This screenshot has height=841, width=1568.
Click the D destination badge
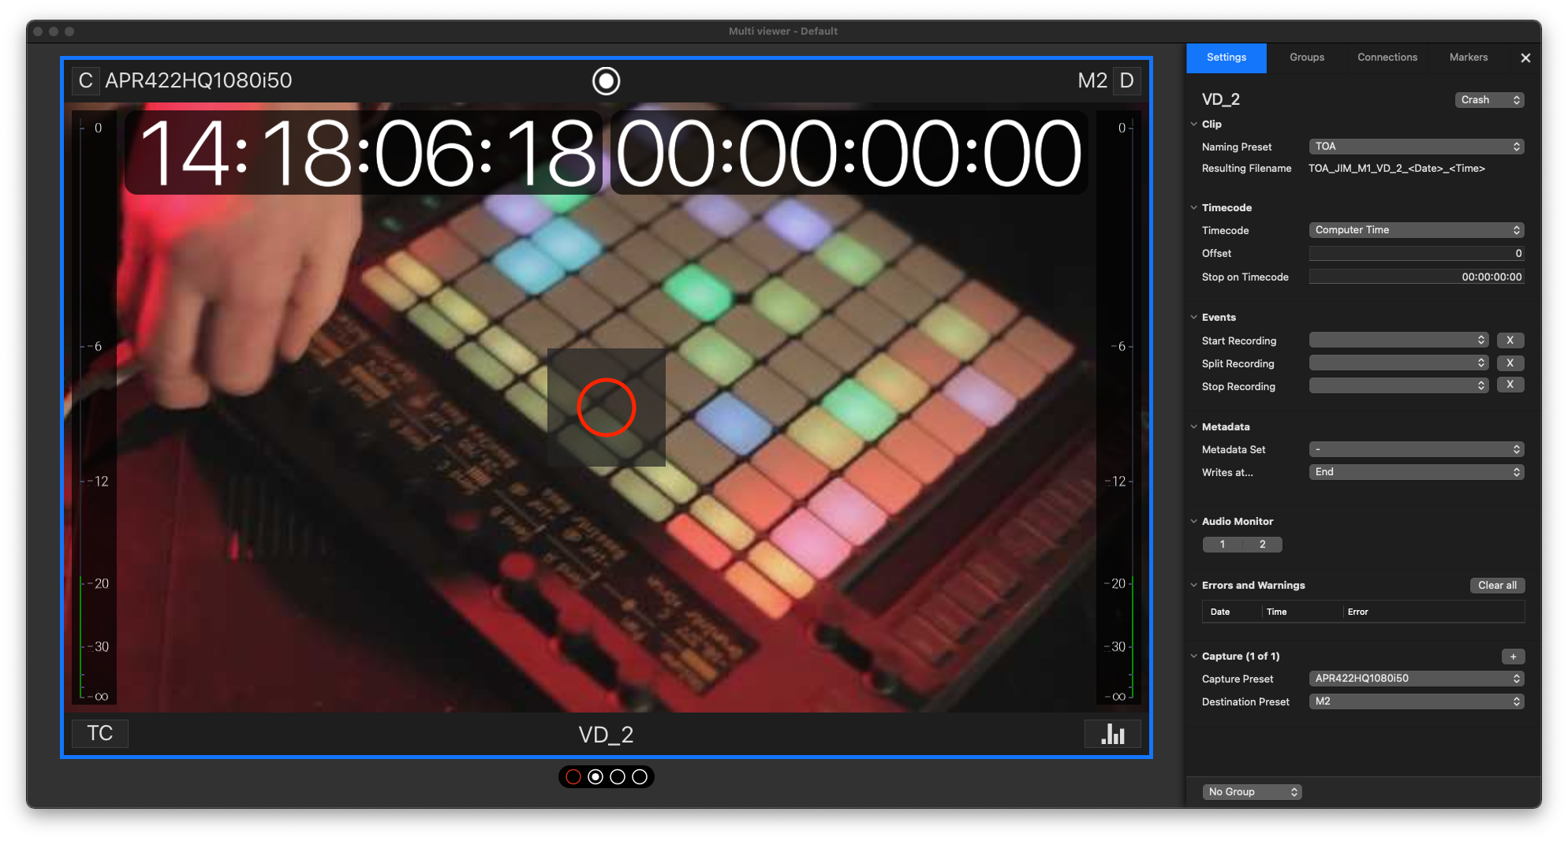tap(1127, 80)
